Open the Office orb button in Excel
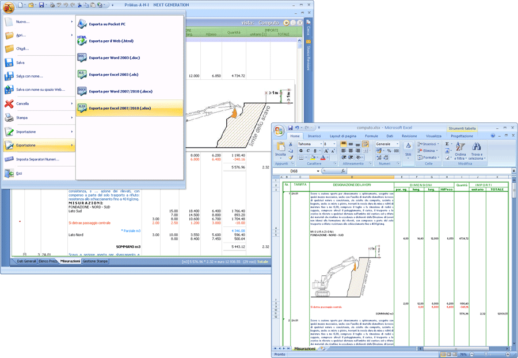The height and width of the screenshot is (358, 518). point(279,130)
